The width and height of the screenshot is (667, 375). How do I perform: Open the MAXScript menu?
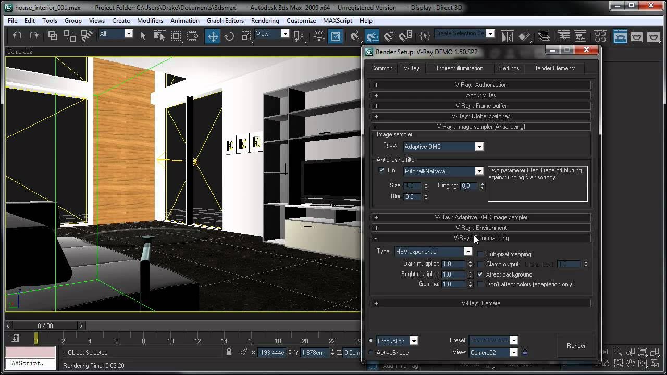coord(338,21)
